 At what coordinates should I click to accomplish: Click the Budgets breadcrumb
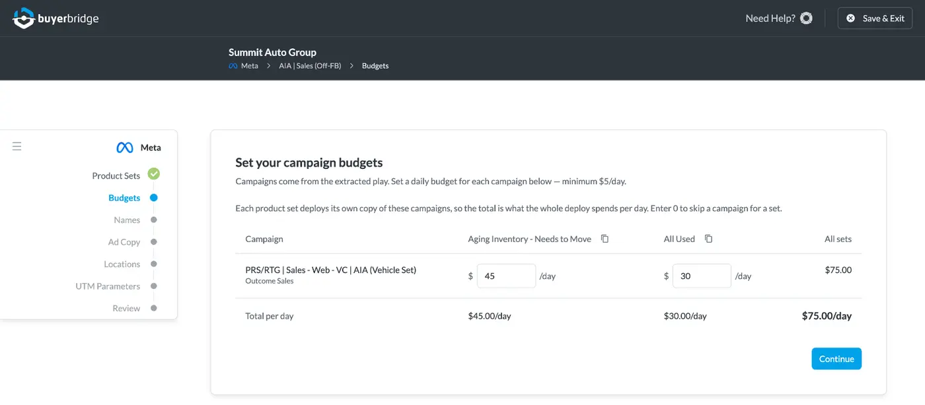tap(375, 66)
